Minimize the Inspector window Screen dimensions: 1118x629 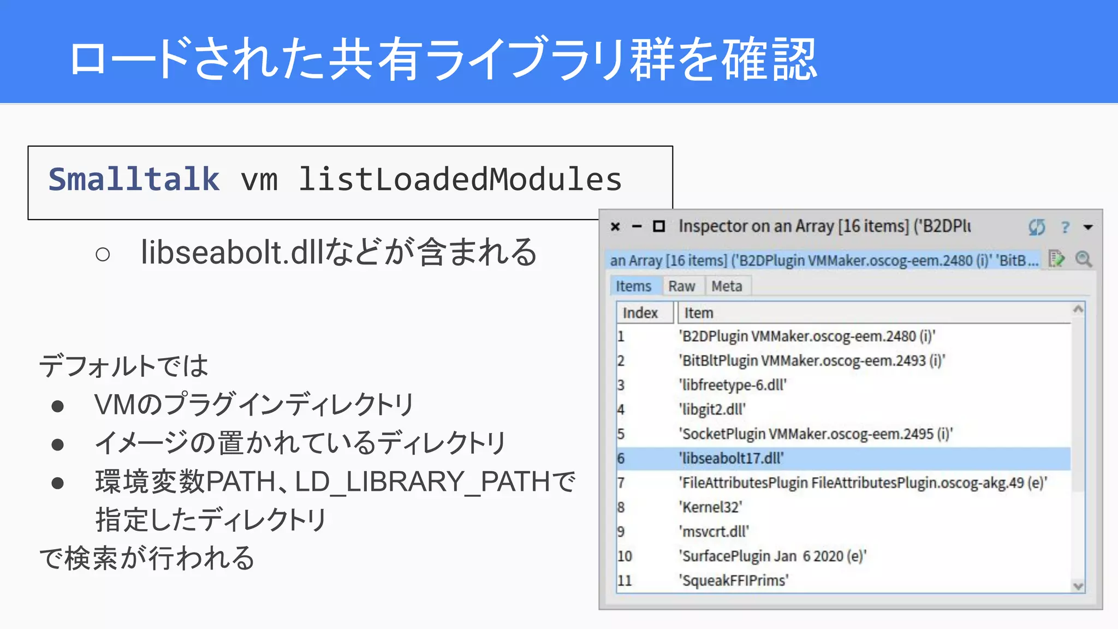click(637, 226)
